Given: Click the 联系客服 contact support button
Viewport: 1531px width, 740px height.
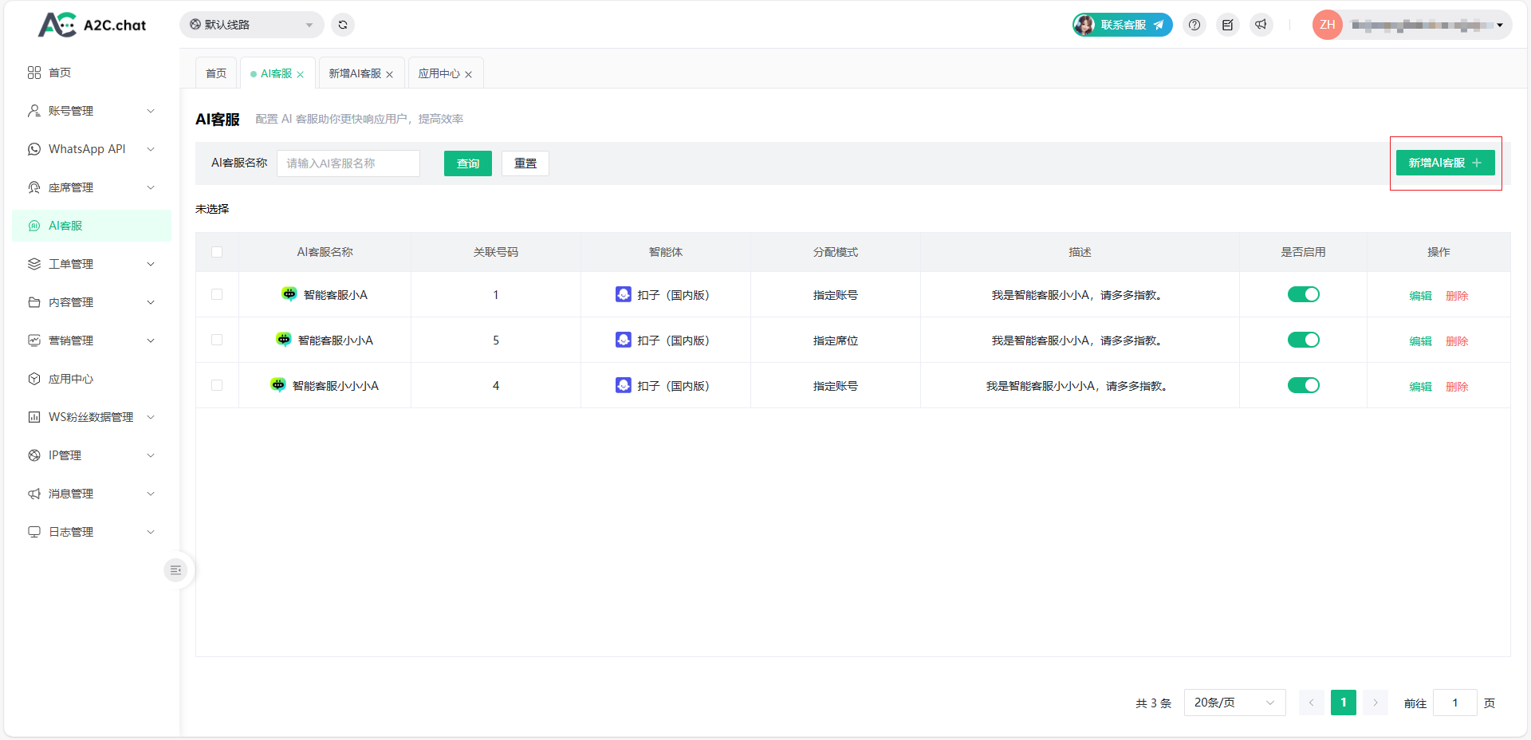Looking at the screenshot, I should pos(1123,25).
